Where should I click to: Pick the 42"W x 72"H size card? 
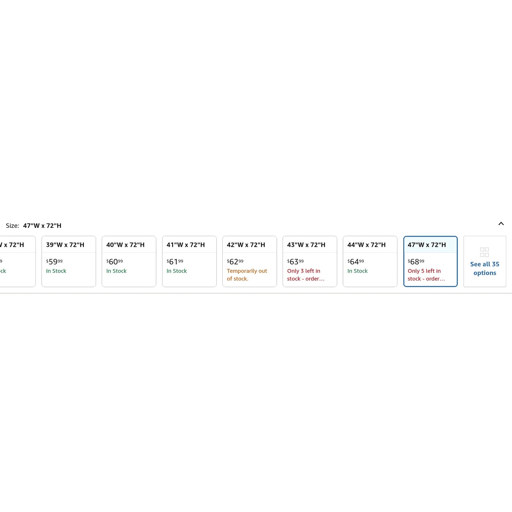click(x=250, y=261)
